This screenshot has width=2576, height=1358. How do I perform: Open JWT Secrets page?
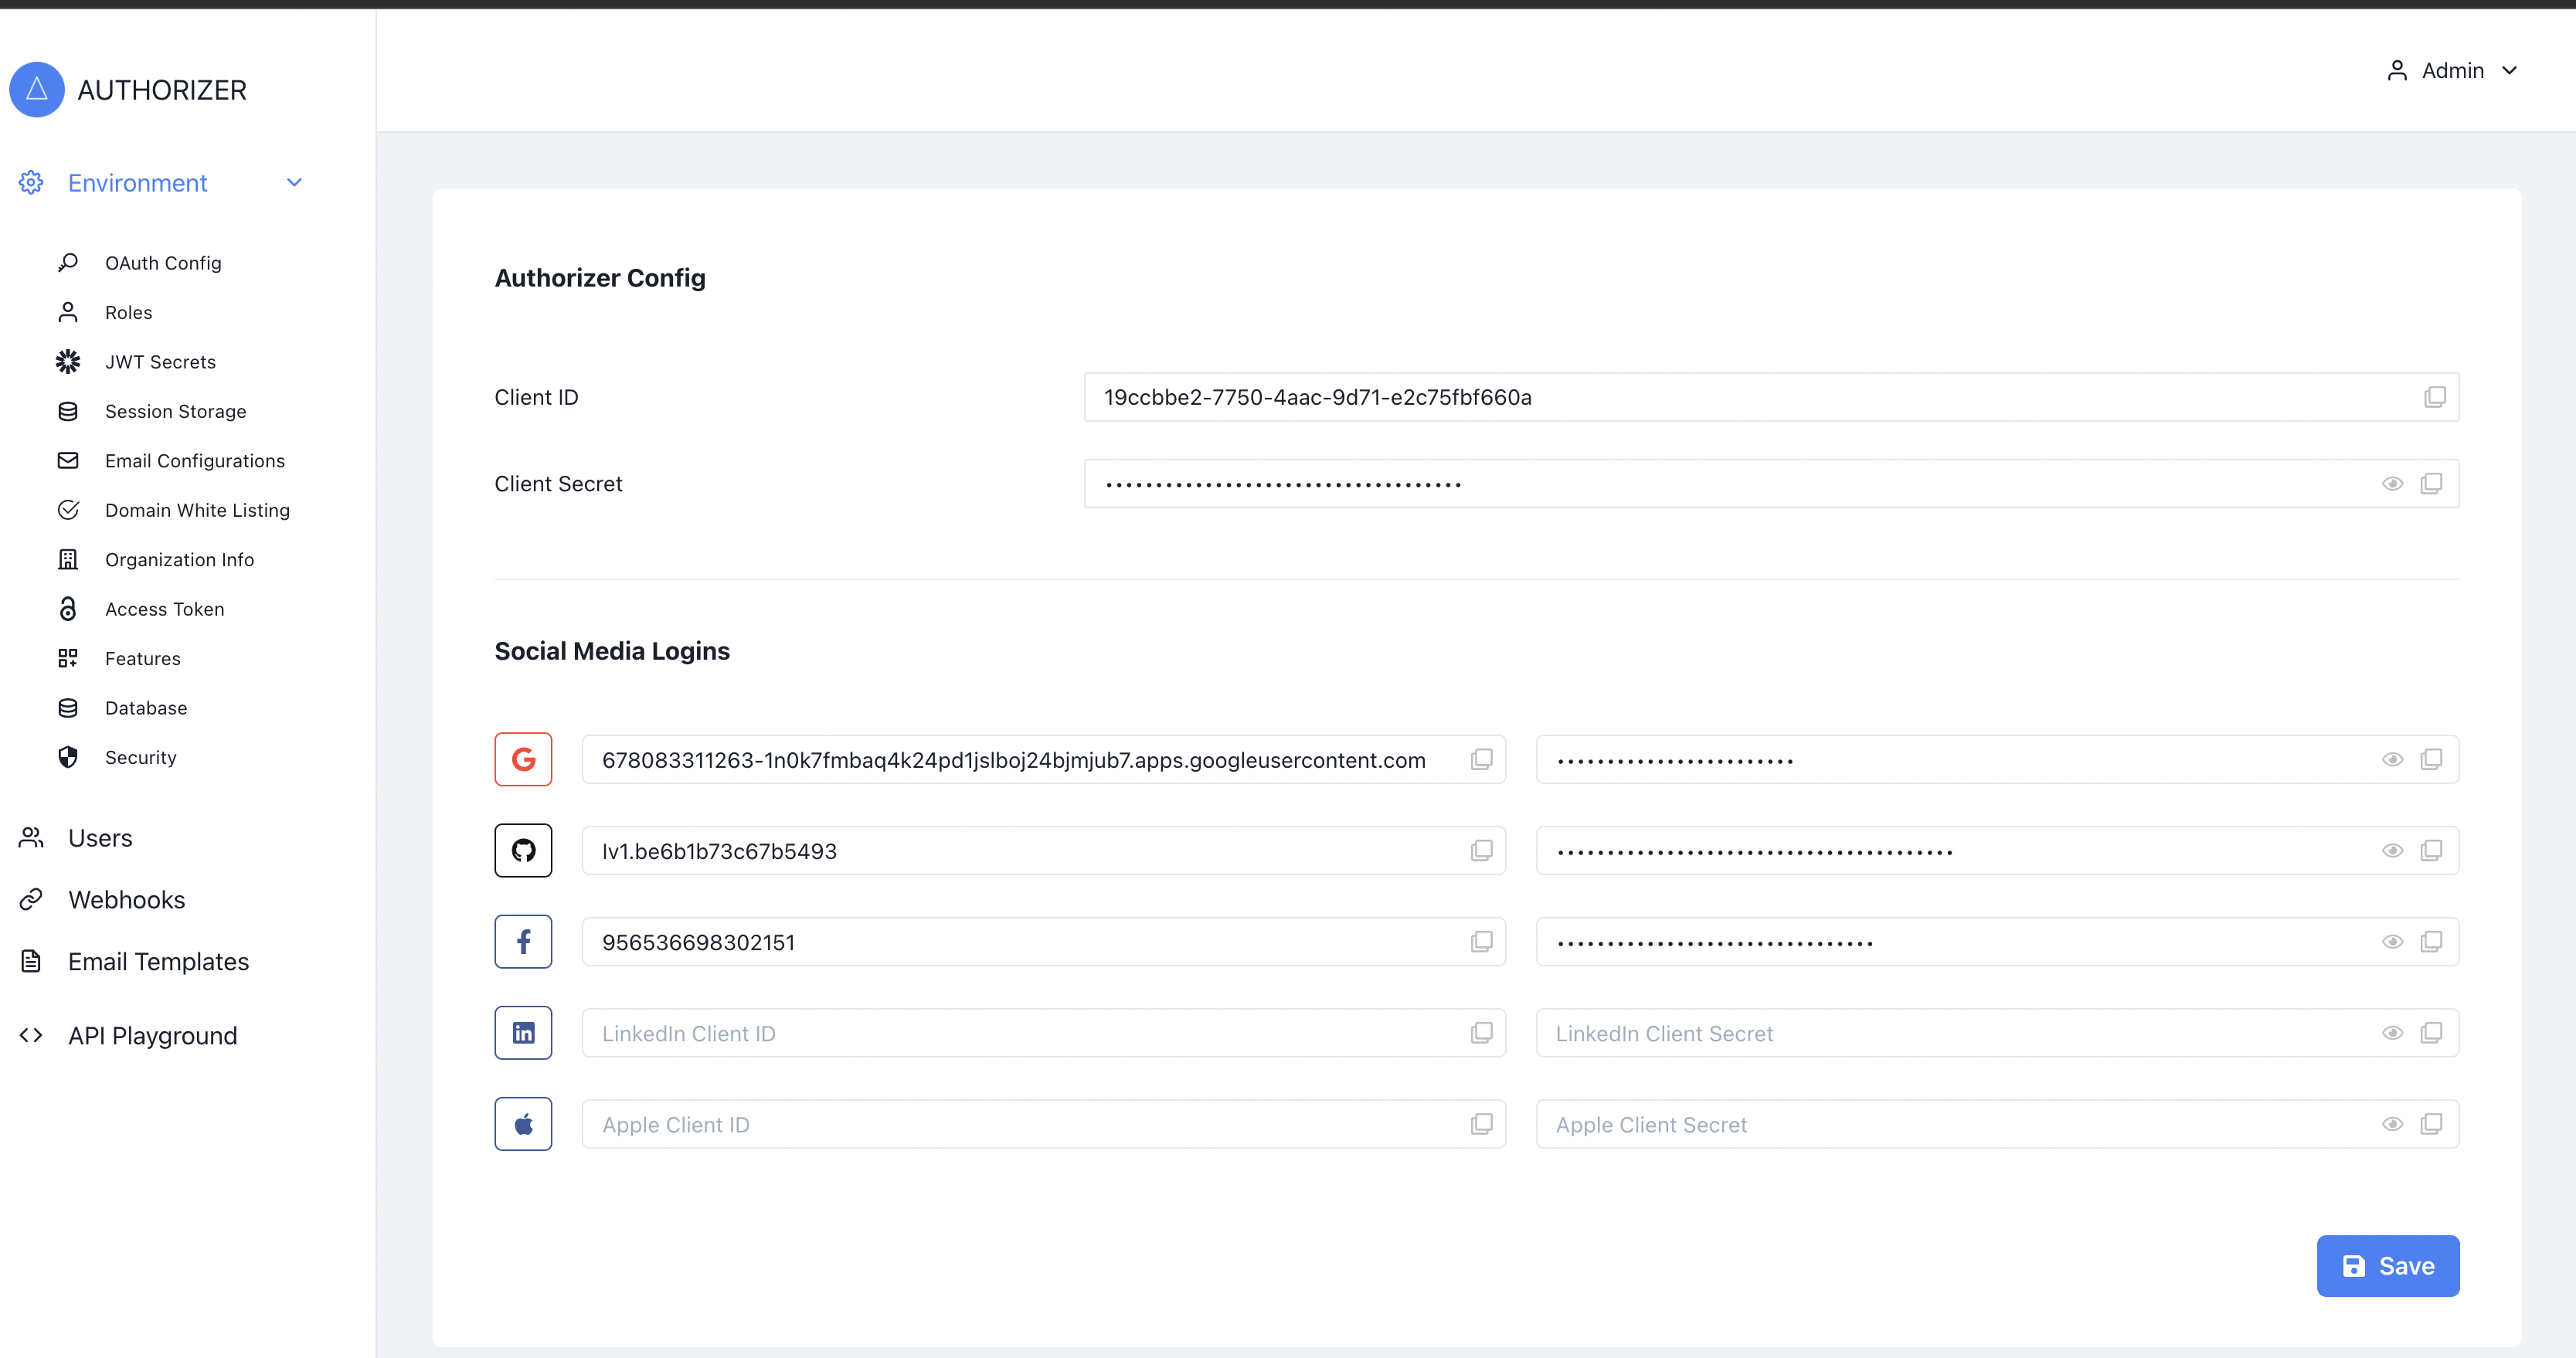(x=160, y=362)
